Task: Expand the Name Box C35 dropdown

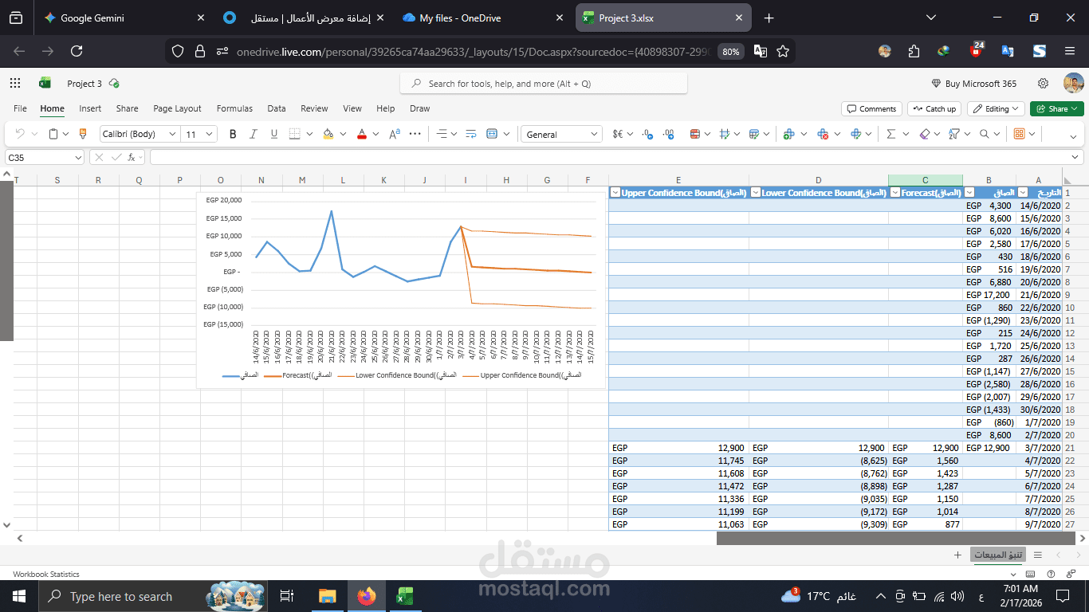Action: tap(77, 158)
